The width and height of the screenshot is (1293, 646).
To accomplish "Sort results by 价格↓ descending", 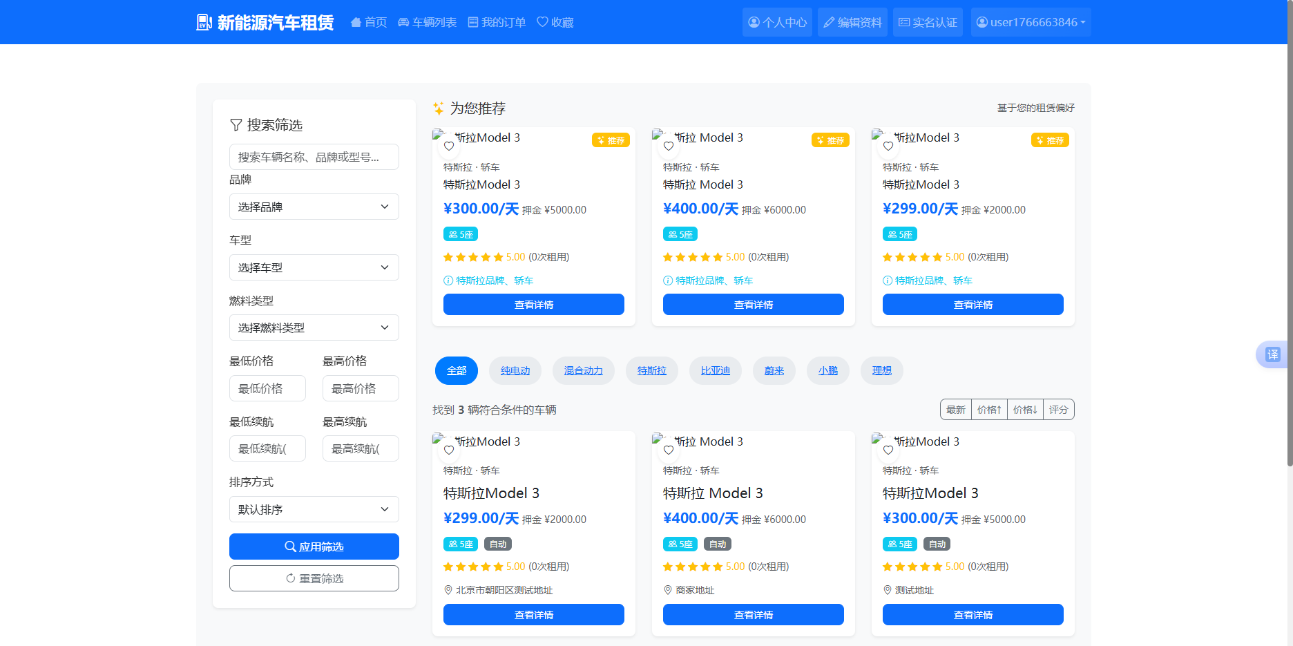I will (1025, 410).
